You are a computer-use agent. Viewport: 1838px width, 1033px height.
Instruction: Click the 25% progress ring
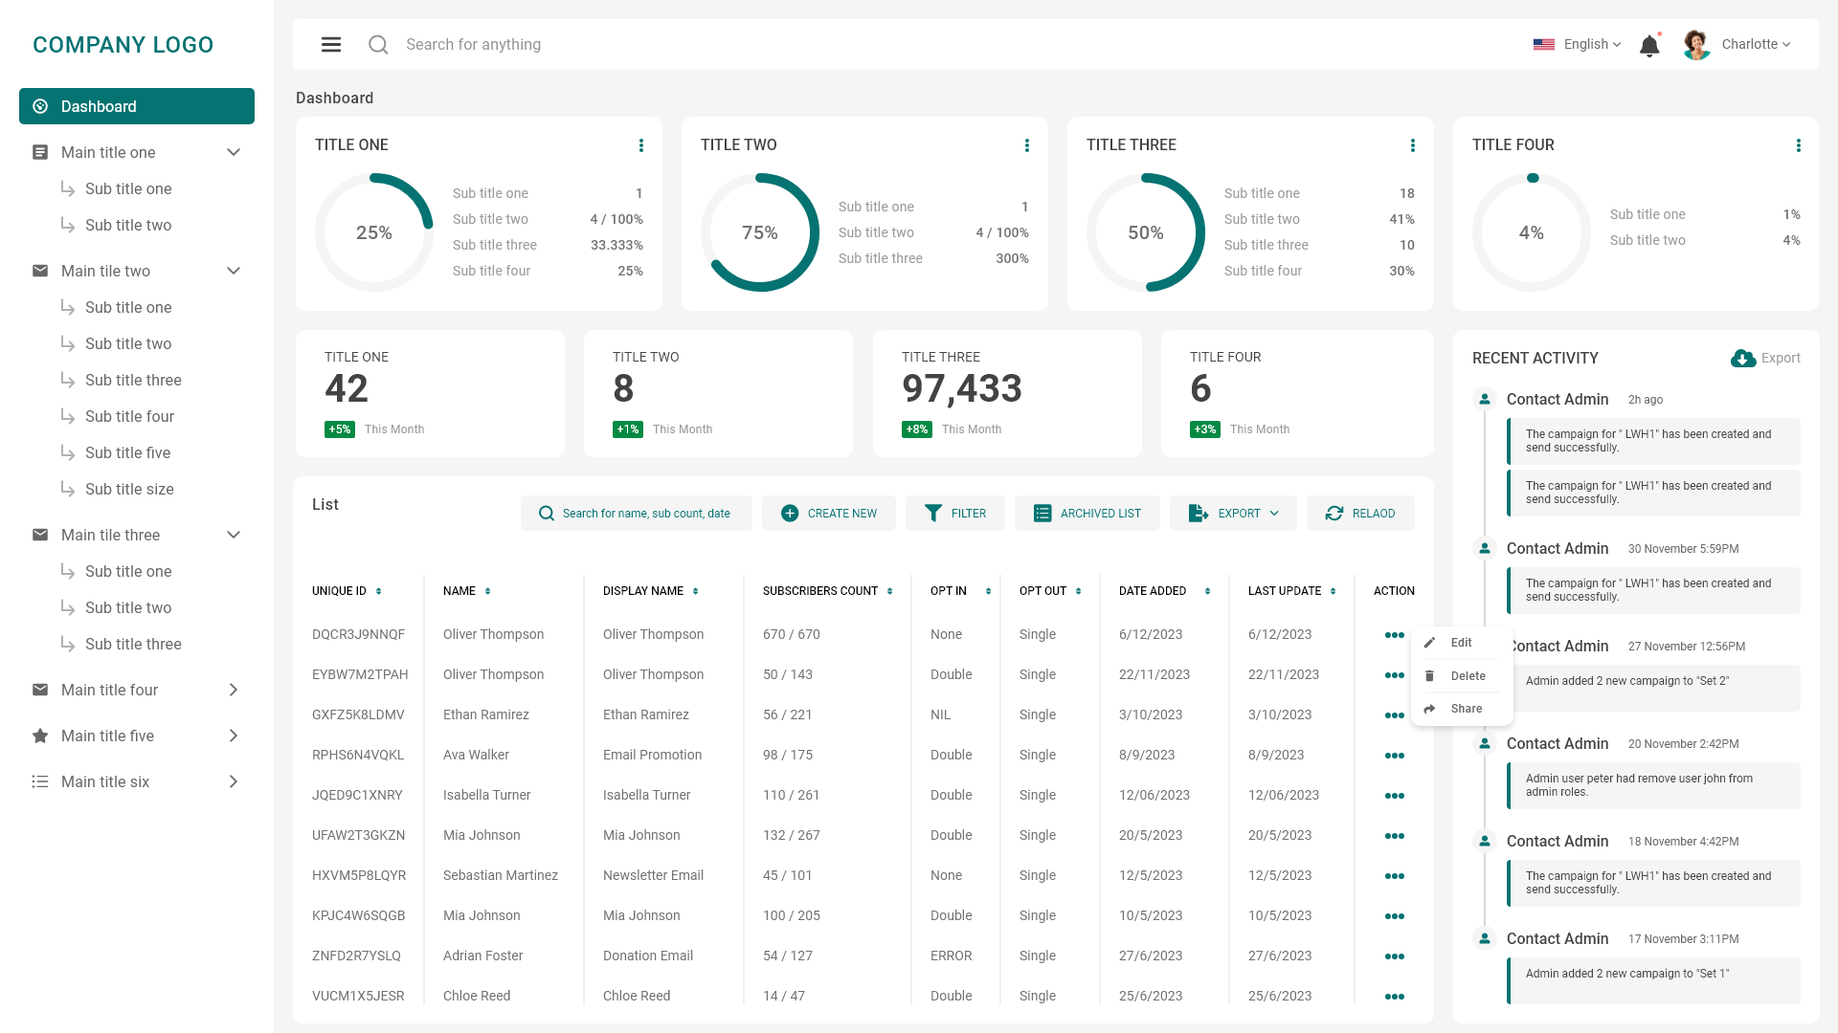[374, 232]
